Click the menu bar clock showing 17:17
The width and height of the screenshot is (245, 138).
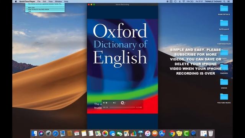point(199,2)
